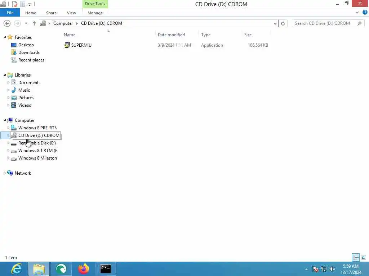Select the Removable Disk (E:) drive icon
369x276 pixels.
(x=14, y=143)
